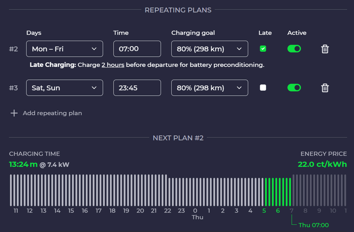Click the Thu 07:00 departure marker label
This screenshot has width=354, height=232.
(x=313, y=225)
